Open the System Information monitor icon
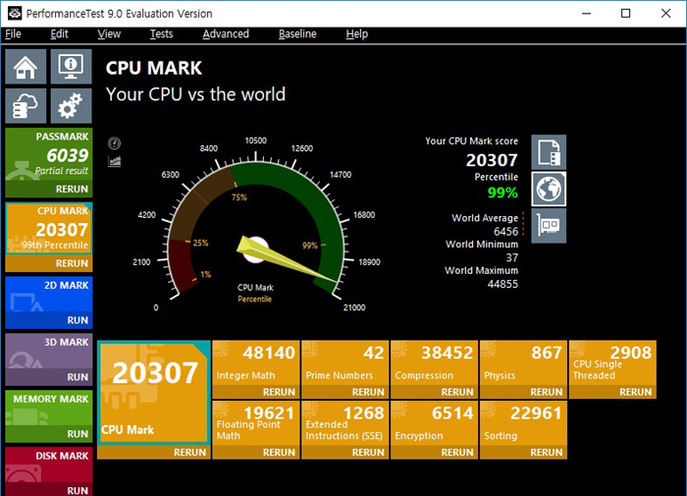 coord(71,67)
